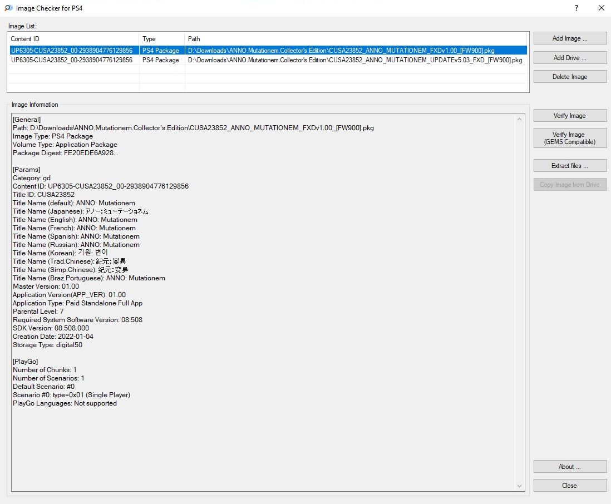611x504 pixels.
Task: Click the second row Content ID cell
Action: pyautogui.click(x=72, y=60)
